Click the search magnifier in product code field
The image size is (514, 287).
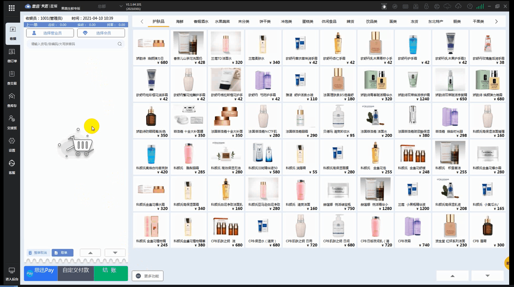tap(120, 44)
